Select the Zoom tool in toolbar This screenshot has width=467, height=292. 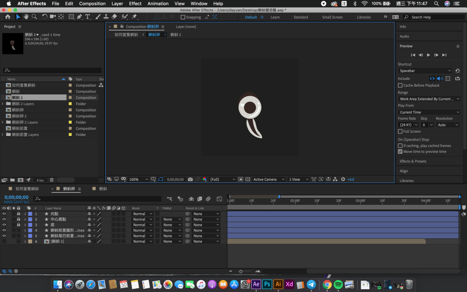coord(34,17)
